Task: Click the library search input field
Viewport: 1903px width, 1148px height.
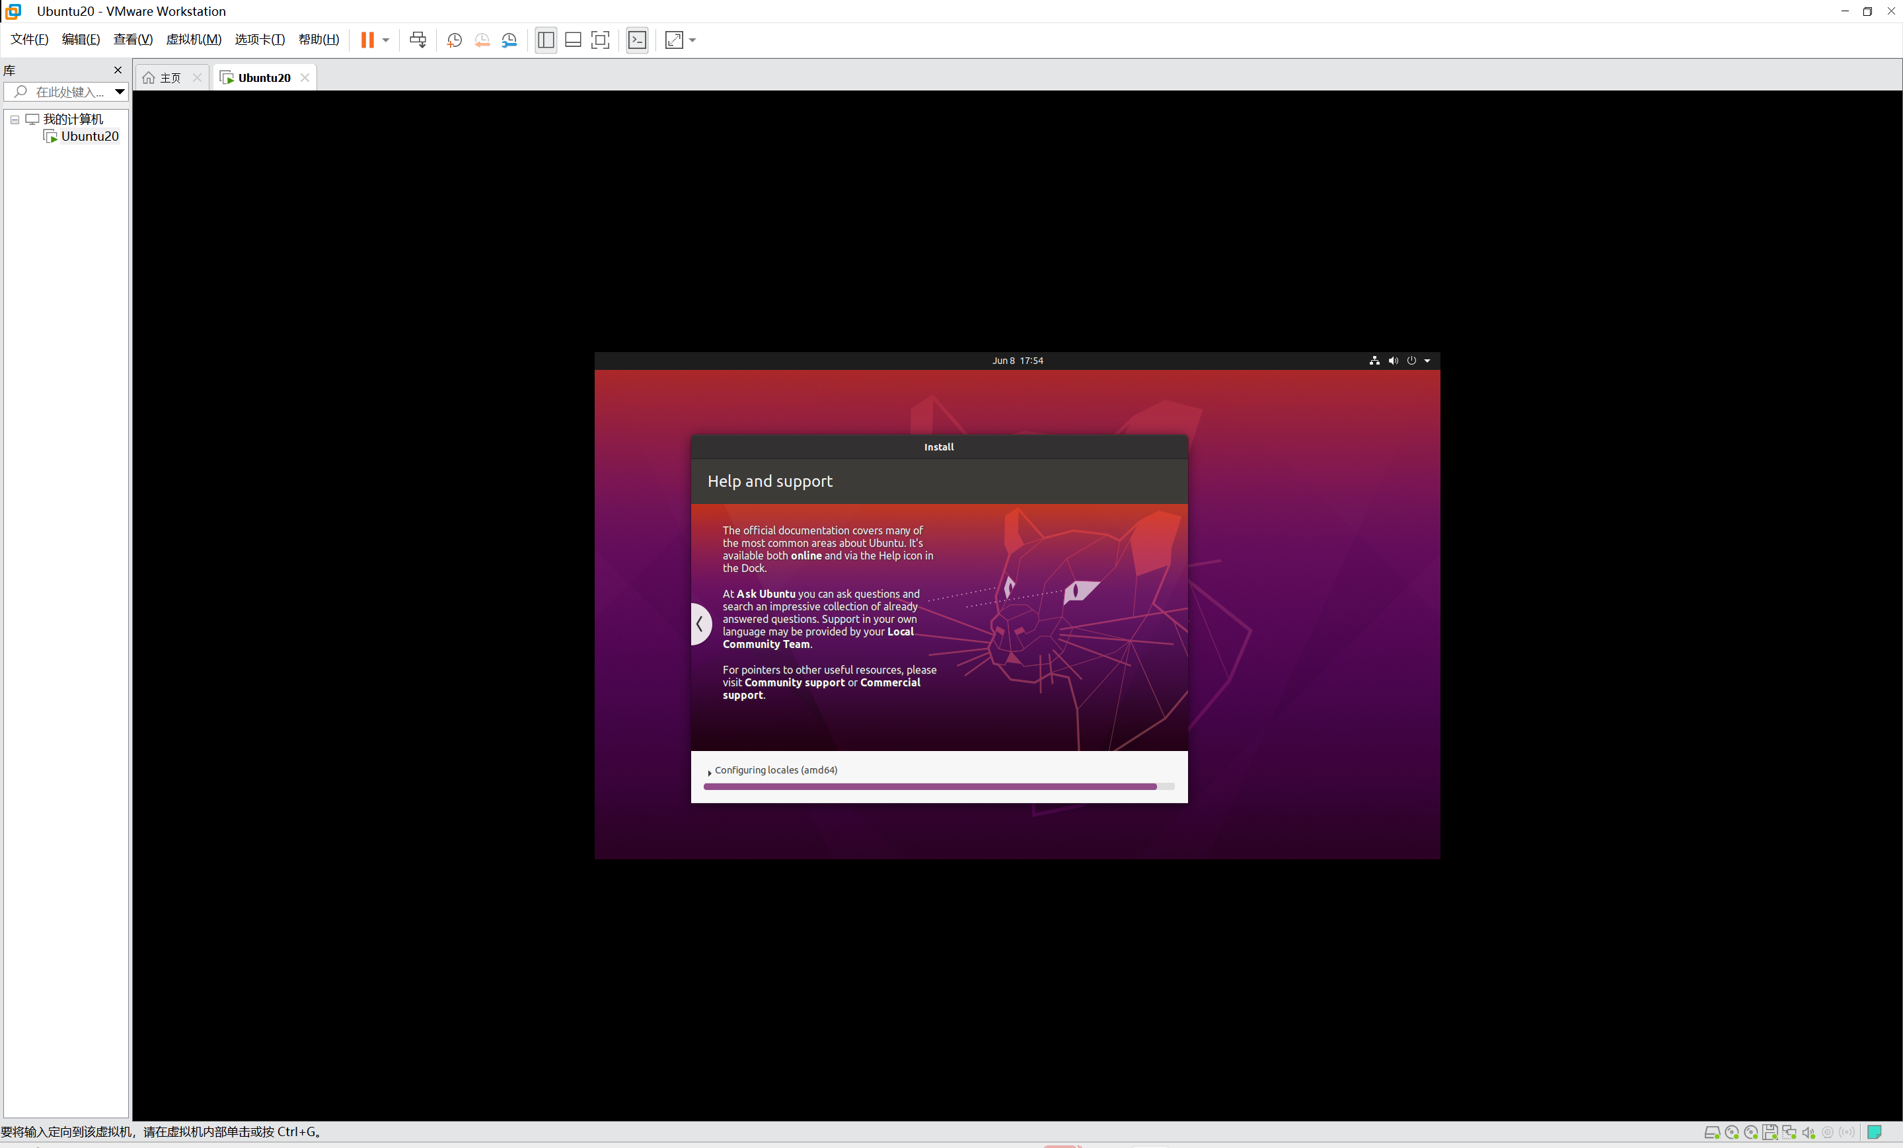Action: tap(69, 92)
